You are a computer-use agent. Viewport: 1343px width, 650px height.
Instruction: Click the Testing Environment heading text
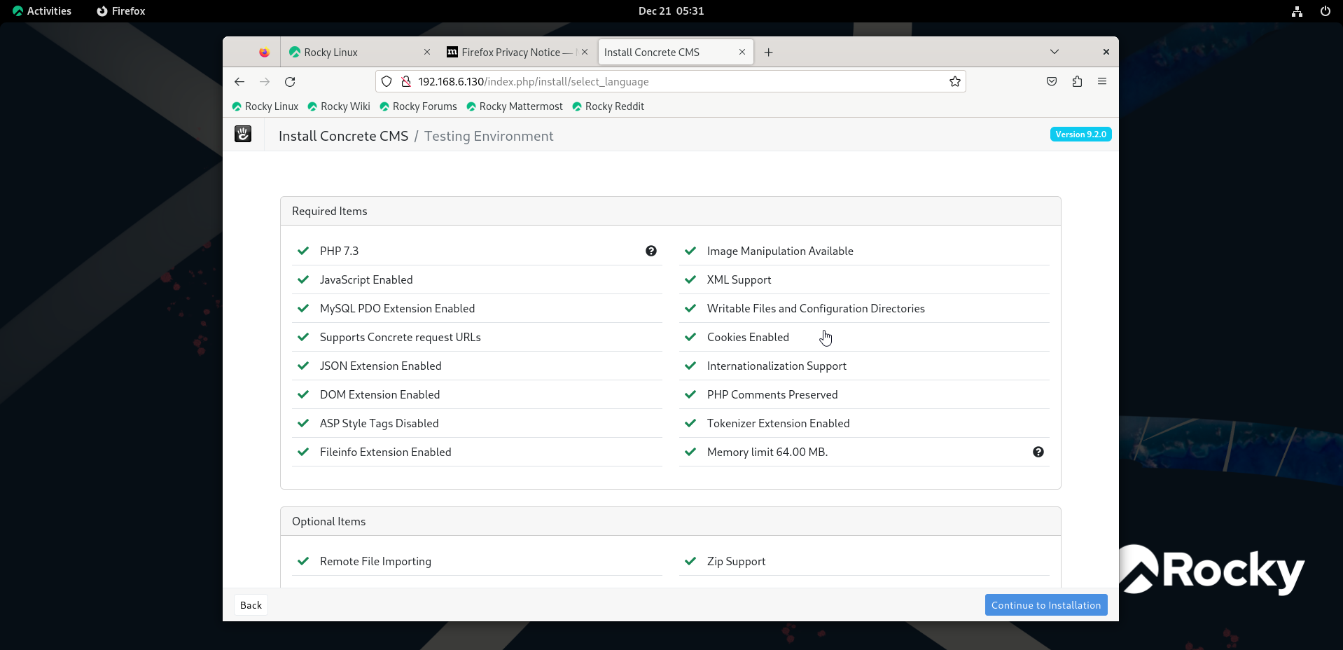click(x=489, y=136)
